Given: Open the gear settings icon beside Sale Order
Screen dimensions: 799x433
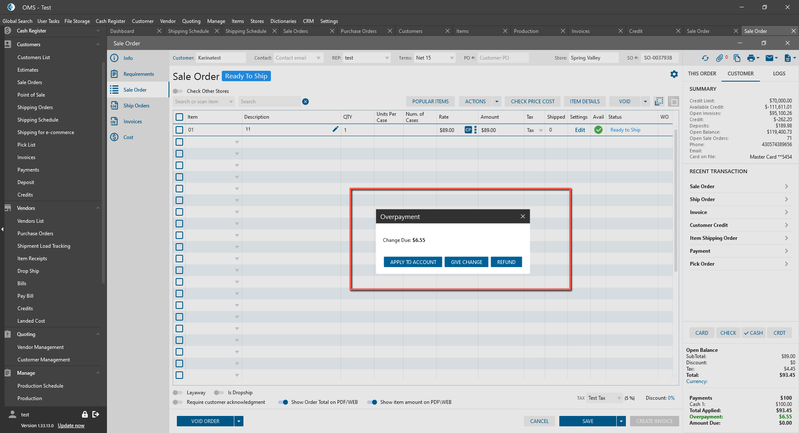Looking at the screenshot, I should coord(674,74).
